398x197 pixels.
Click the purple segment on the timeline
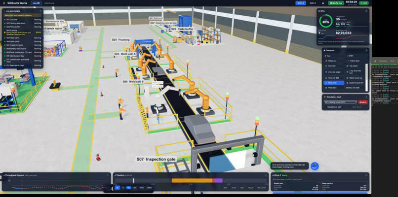(219, 181)
